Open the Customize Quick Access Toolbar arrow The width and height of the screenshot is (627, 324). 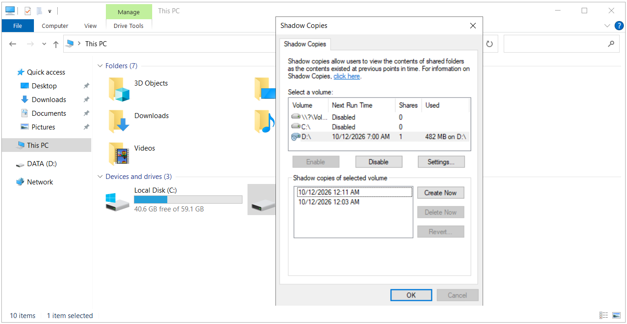pyautogui.click(x=49, y=11)
